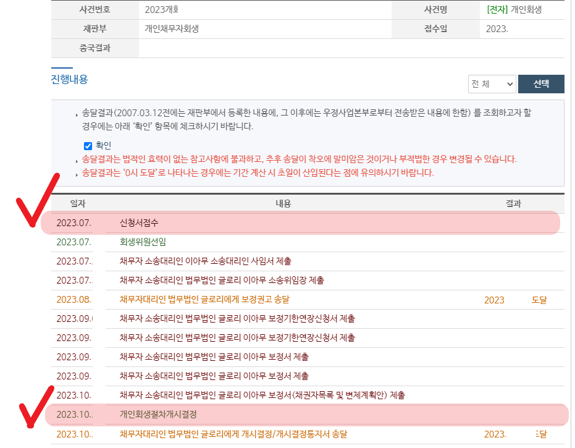Click the 보정권고 송달 entry
The width and height of the screenshot is (575, 448).
pyautogui.click(x=204, y=300)
